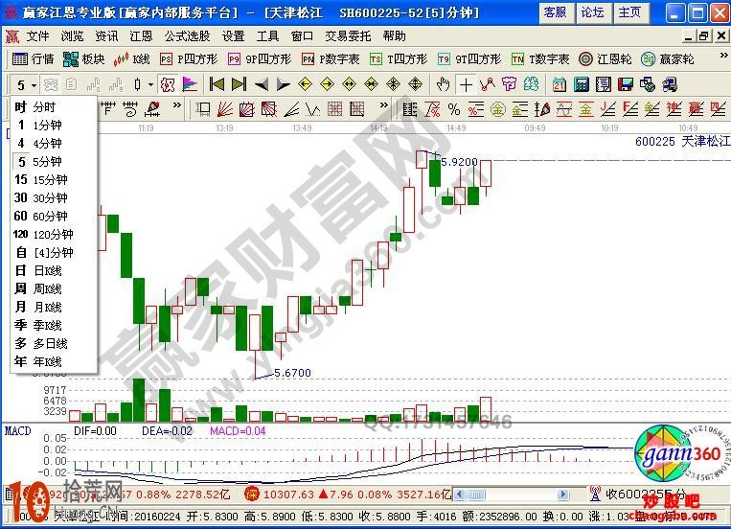Click the 论坛 forum button
This screenshot has width=731, height=529.
(592, 12)
